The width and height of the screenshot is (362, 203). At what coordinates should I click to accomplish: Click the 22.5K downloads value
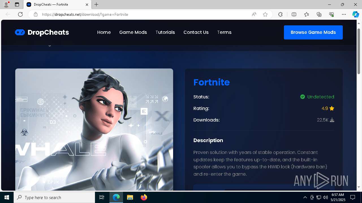coord(323,120)
